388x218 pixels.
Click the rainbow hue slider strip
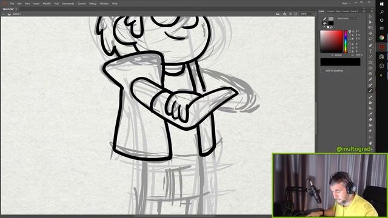346,42
